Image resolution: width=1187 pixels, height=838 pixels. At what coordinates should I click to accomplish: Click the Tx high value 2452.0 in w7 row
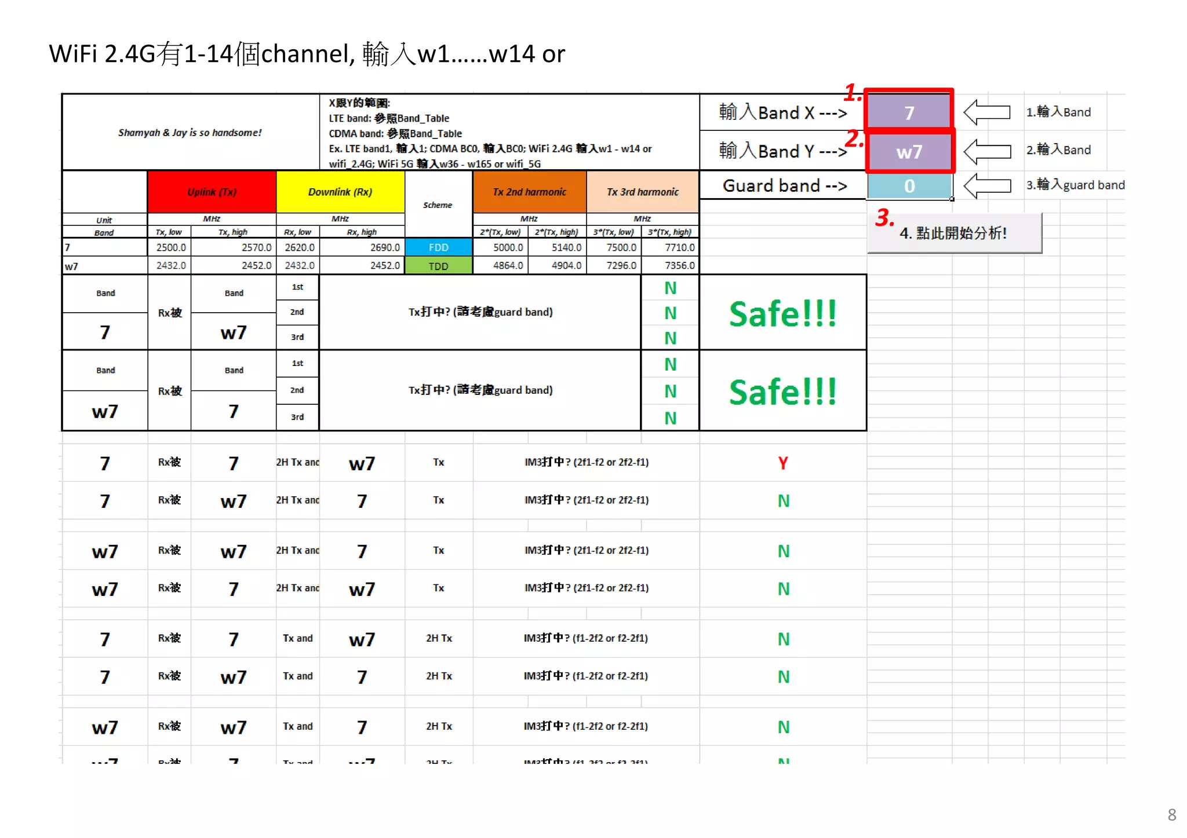234,265
